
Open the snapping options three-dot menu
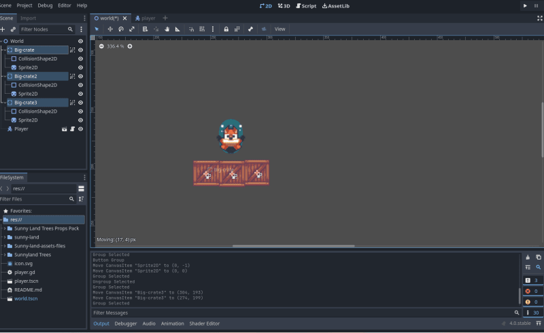[213, 29]
